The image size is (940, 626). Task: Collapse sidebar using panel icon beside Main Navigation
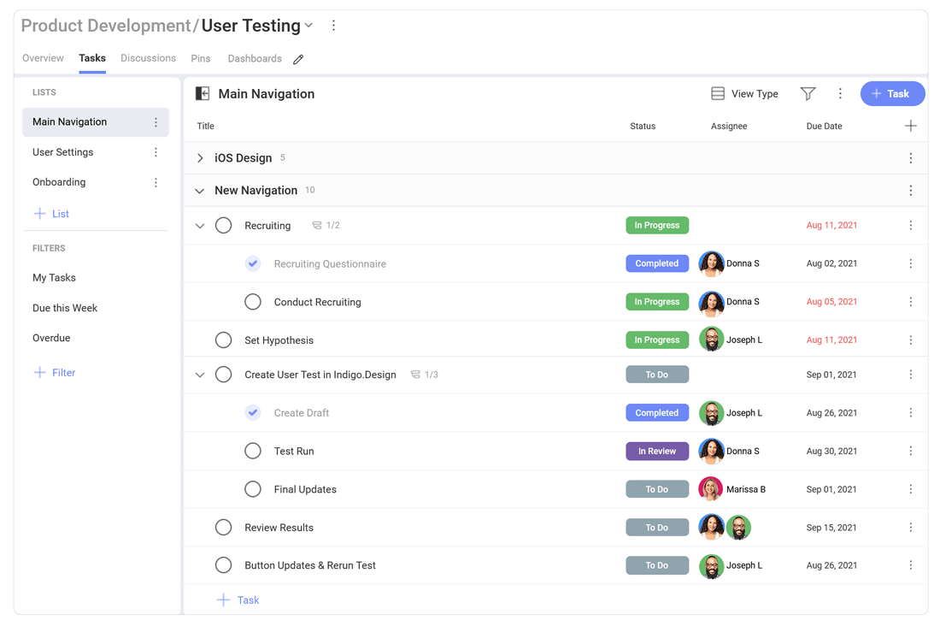coord(203,94)
